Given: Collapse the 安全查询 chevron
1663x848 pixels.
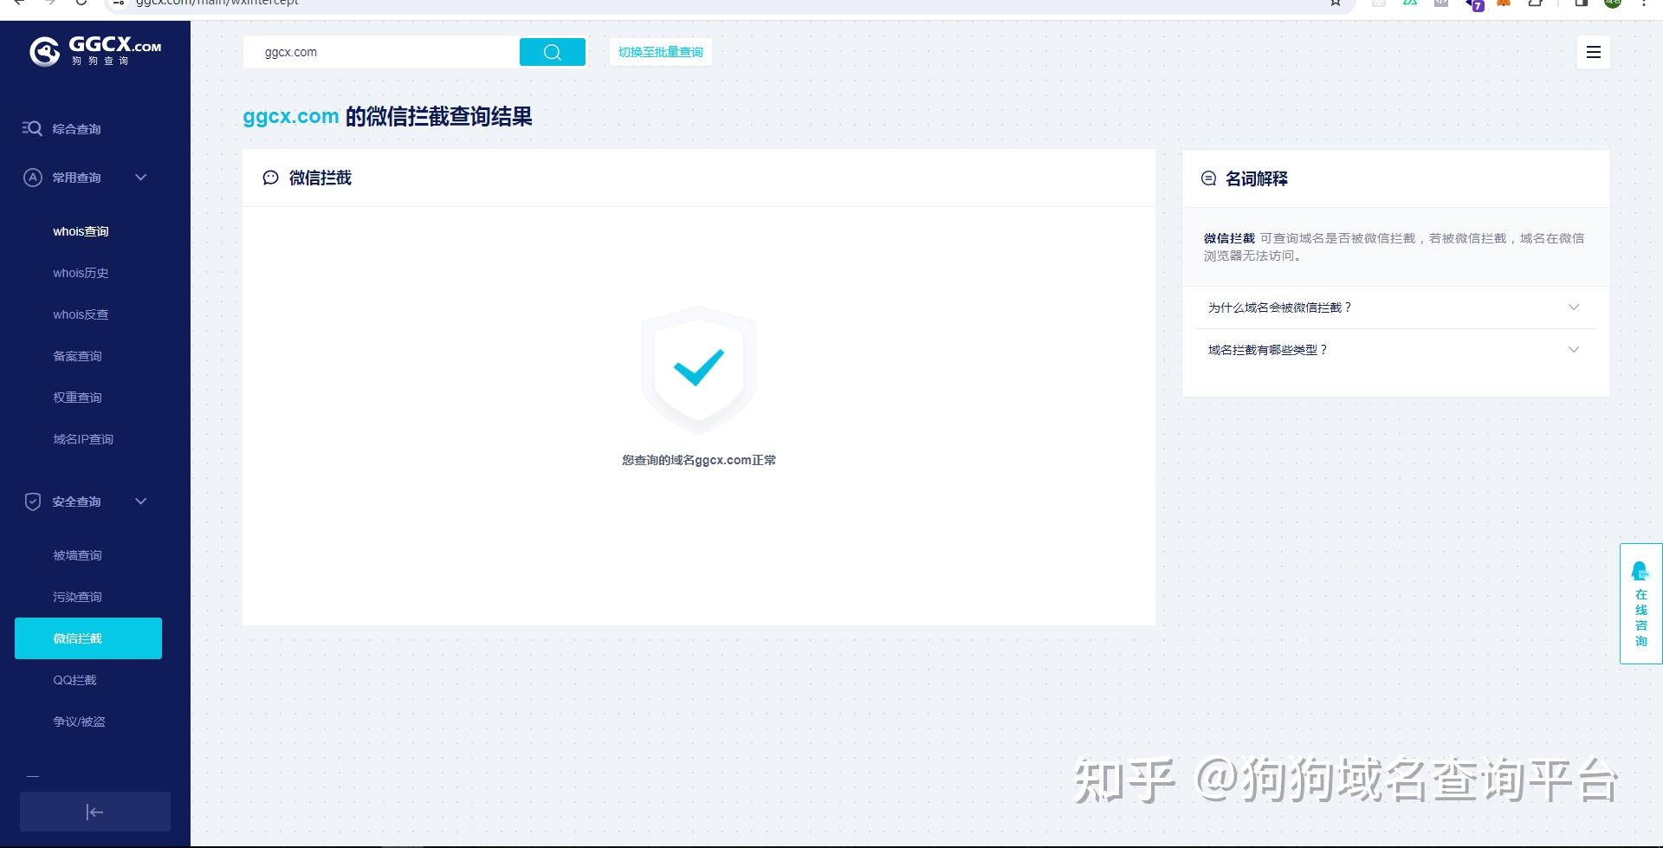Looking at the screenshot, I should pos(141,502).
